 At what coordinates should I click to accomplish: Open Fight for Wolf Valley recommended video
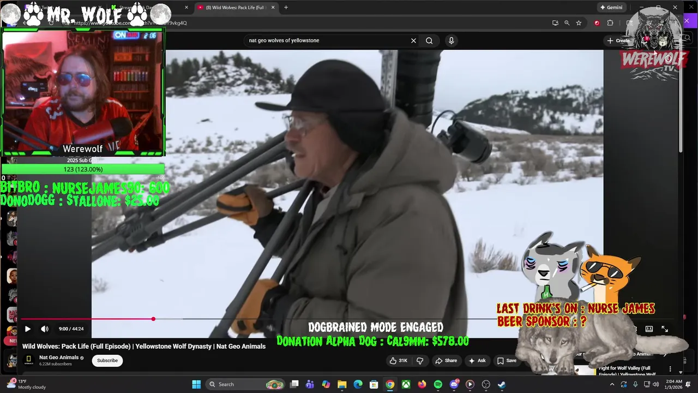click(x=627, y=371)
